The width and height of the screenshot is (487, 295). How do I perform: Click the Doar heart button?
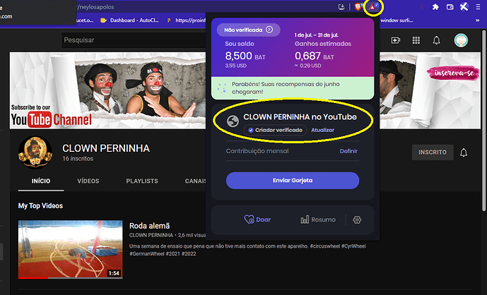coord(257,219)
